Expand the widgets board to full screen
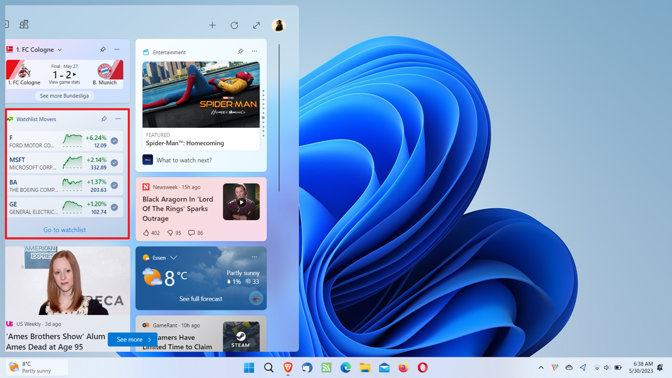Screen dimensions: 672x378 click(256, 25)
